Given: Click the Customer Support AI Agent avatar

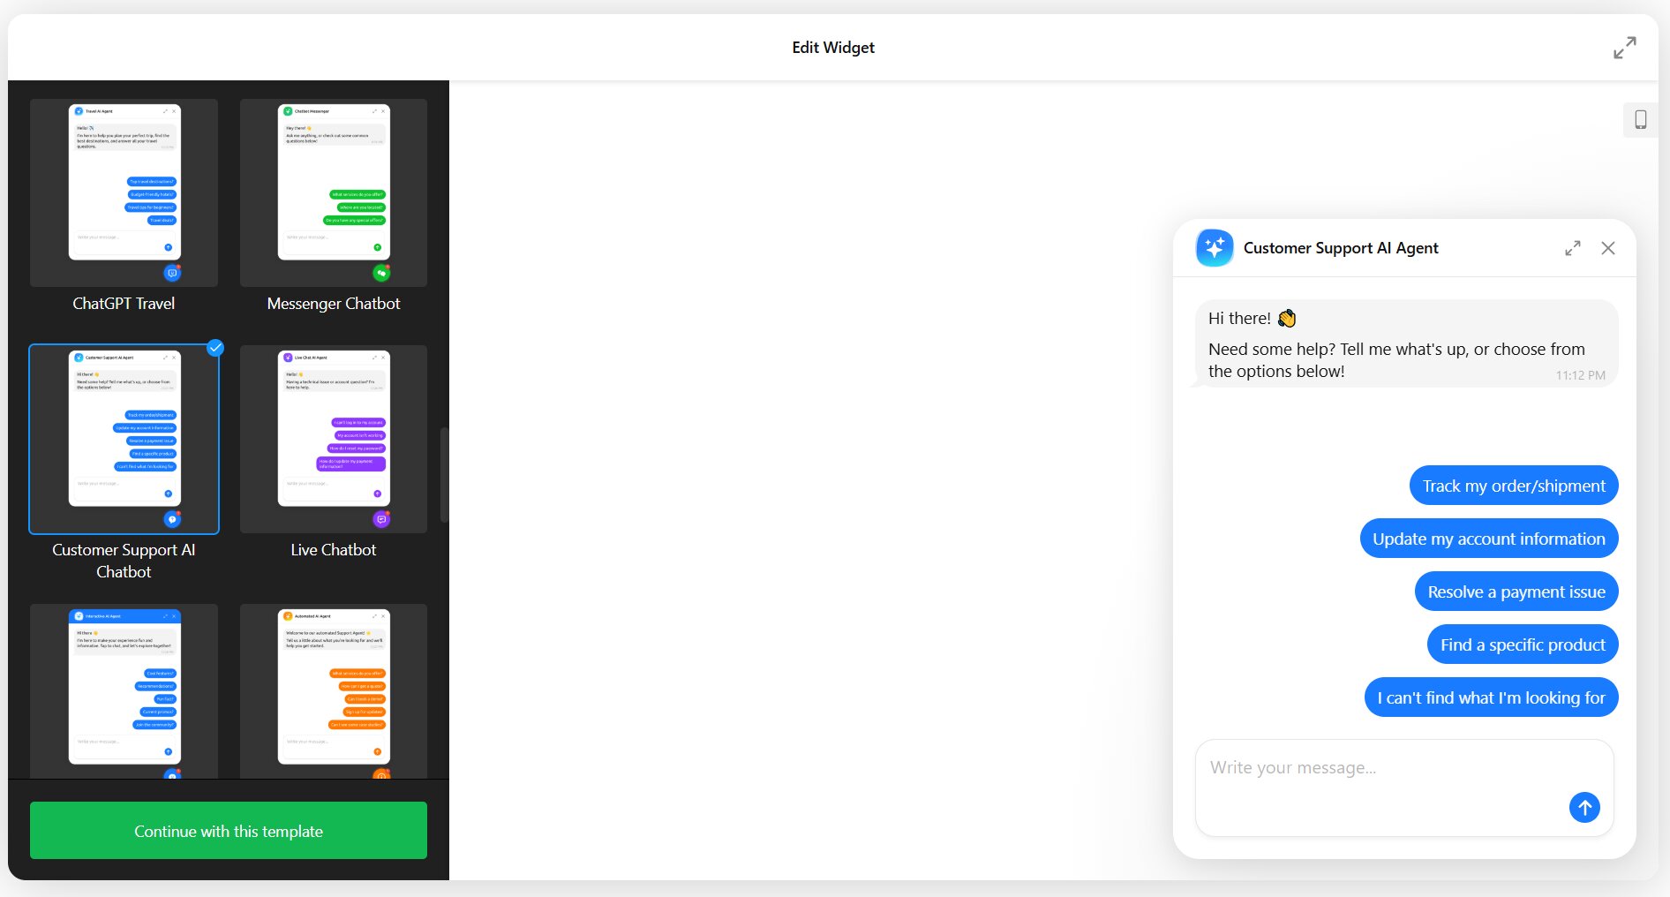Looking at the screenshot, I should (x=1214, y=248).
